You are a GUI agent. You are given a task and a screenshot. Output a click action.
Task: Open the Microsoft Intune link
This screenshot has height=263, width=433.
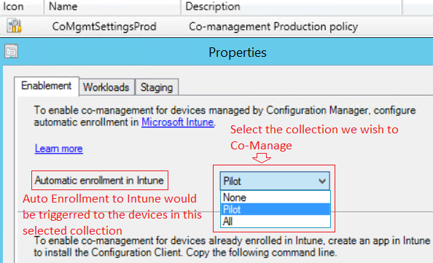click(x=178, y=122)
